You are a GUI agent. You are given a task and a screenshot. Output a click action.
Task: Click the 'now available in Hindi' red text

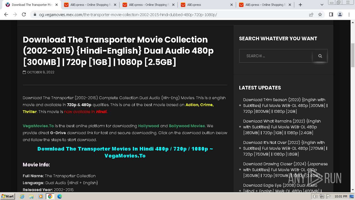click(86, 112)
